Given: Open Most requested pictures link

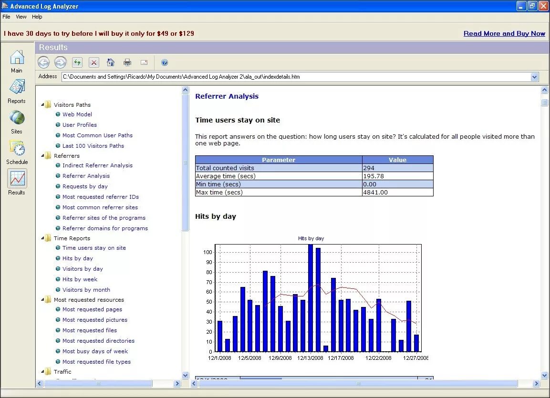Looking at the screenshot, I should [x=95, y=320].
